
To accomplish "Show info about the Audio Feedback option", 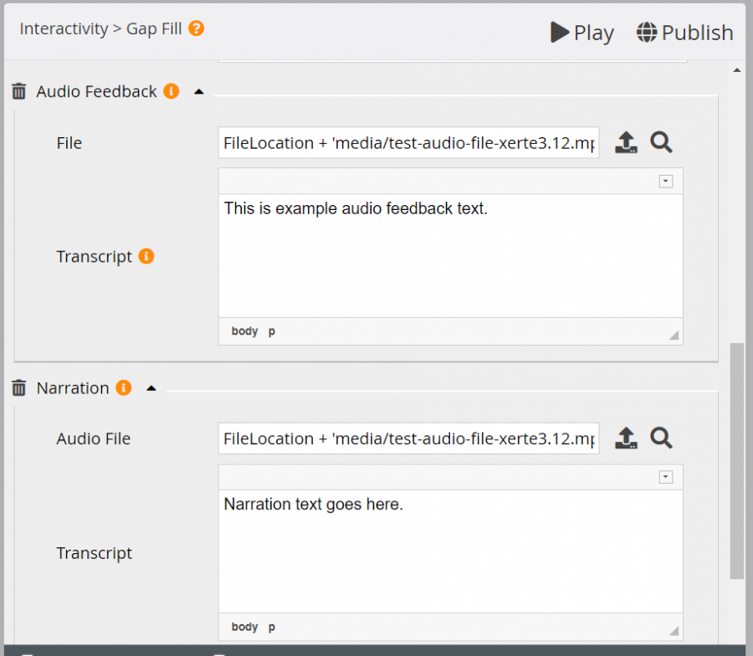I will 172,91.
